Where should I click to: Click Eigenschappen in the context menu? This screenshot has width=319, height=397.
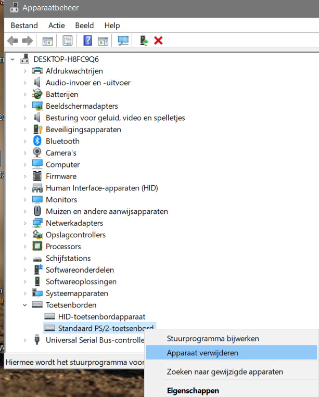coord(193,390)
